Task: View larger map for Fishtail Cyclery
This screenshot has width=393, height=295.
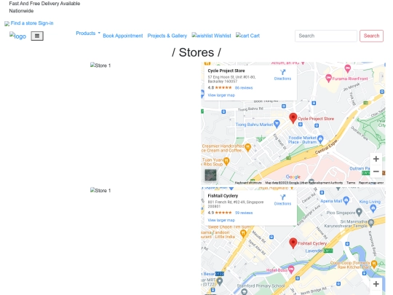Action: coord(221,220)
